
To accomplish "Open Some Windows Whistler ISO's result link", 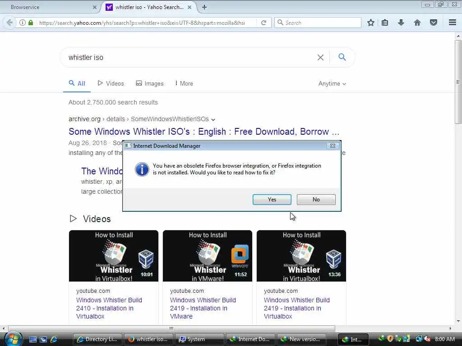I will (x=204, y=132).
